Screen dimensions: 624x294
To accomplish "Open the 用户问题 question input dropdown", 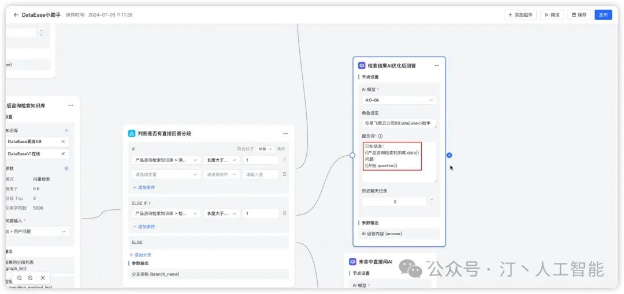I will [x=36, y=231].
